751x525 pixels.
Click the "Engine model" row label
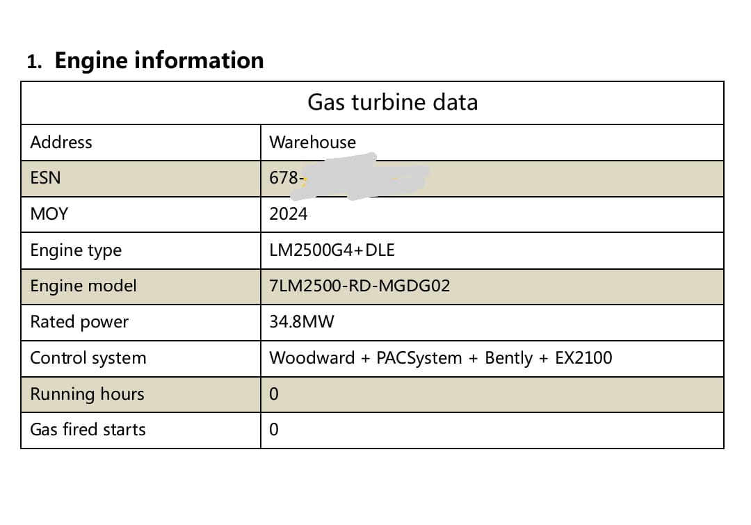coord(83,286)
